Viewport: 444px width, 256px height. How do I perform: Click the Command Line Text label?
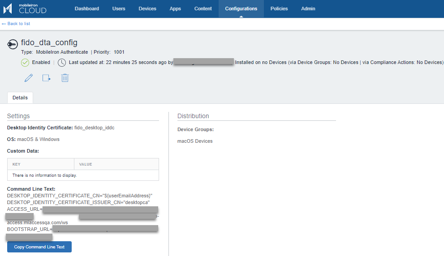point(31,189)
